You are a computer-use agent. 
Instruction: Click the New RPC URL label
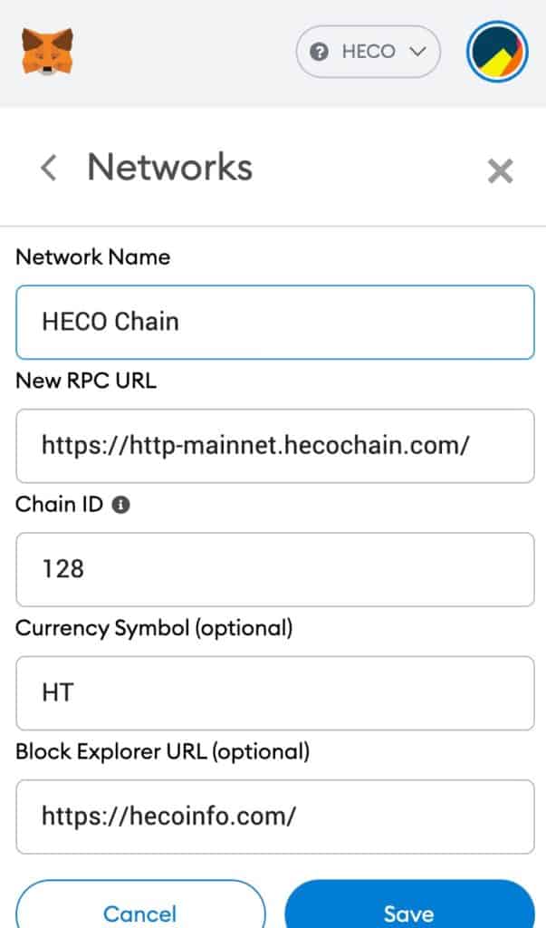point(86,381)
